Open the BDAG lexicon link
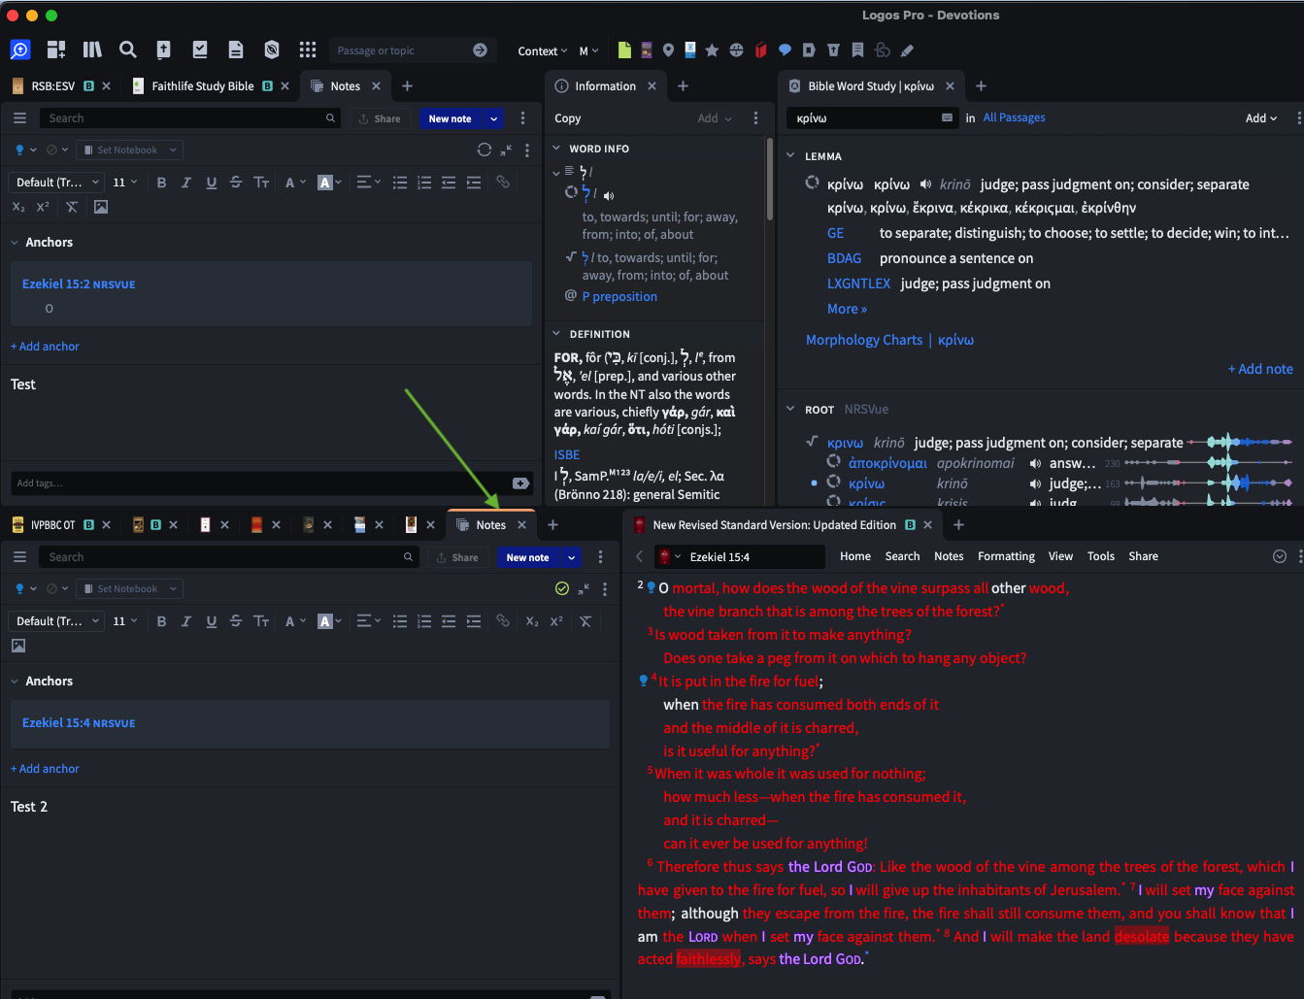 [x=845, y=258]
